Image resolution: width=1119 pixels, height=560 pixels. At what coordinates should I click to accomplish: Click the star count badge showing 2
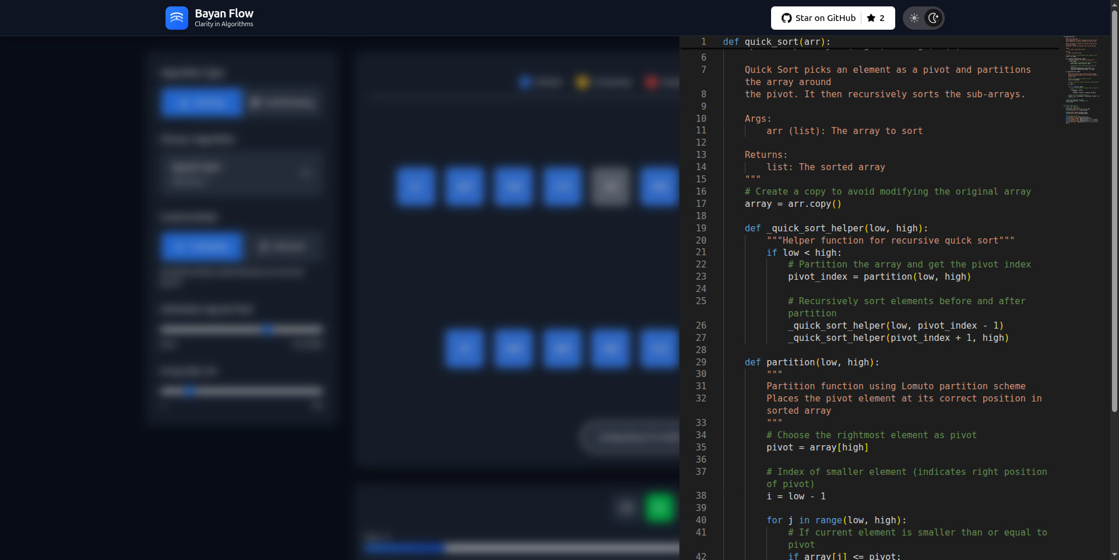[x=876, y=18]
